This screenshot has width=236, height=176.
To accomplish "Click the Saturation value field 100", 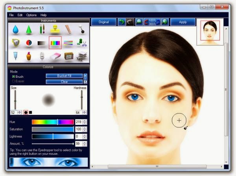I will (79, 129).
